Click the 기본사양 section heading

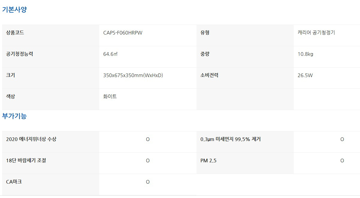[x=14, y=10]
